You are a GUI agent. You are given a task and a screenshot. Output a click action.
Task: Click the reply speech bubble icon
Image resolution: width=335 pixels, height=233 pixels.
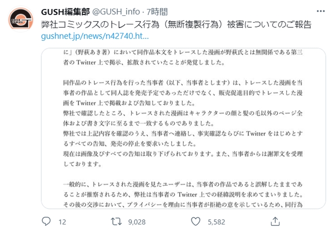46,221
